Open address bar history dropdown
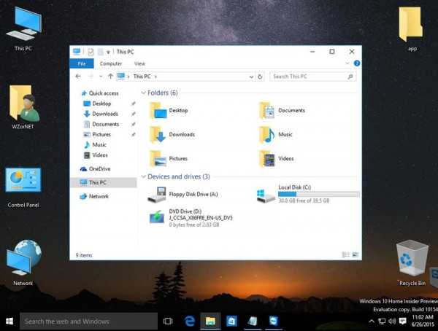The image size is (438, 331). coord(251,77)
